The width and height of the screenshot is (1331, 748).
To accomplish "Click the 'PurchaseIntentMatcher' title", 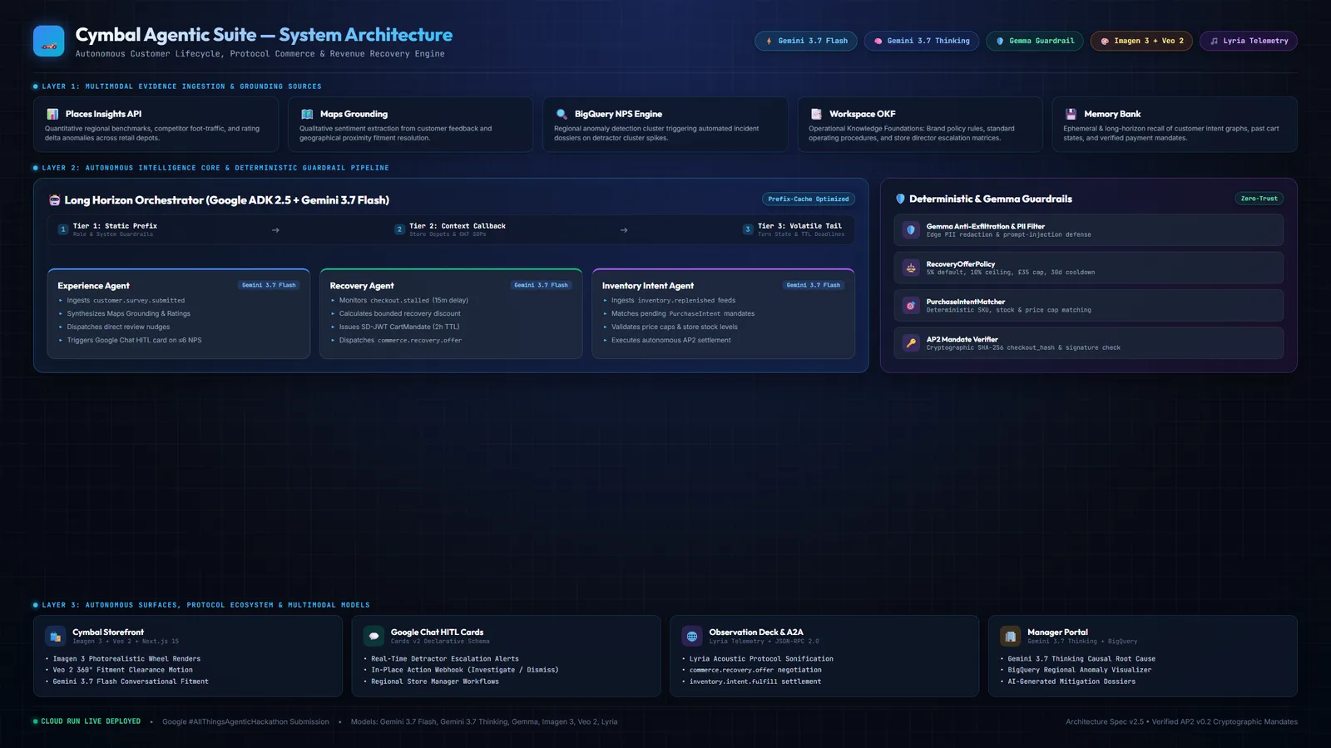I will 966,302.
